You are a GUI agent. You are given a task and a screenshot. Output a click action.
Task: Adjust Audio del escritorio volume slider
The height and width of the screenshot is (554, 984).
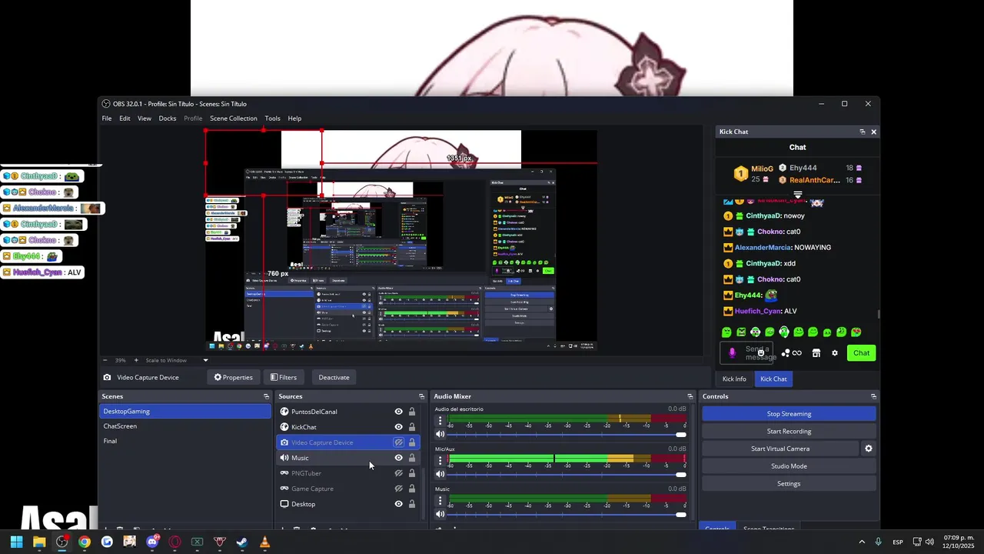[x=567, y=435]
